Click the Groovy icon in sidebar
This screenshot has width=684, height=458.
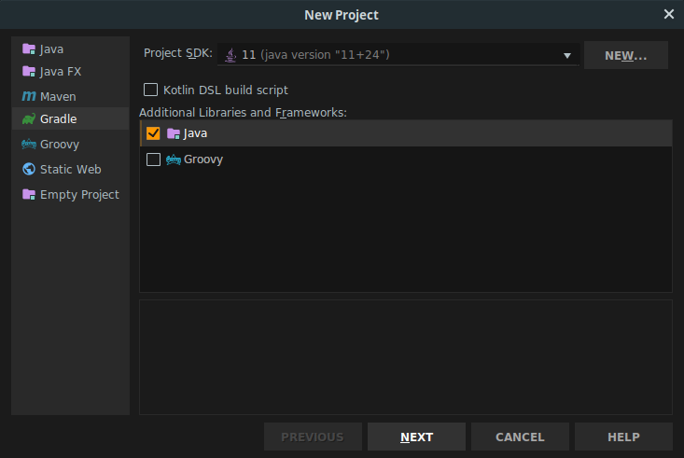click(x=29, y=144)
